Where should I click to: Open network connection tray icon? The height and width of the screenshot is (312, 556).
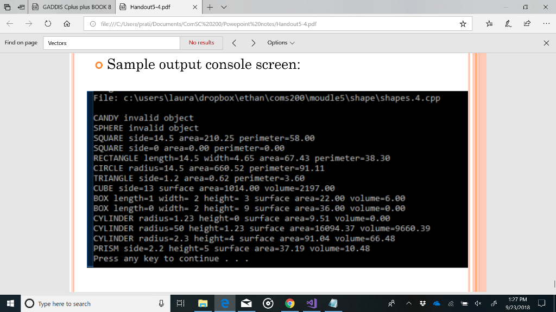pos(451,303)
